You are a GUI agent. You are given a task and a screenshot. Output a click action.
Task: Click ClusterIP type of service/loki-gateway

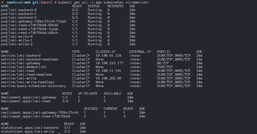[x=81, y=63]
